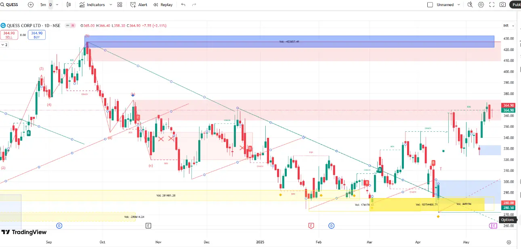This screenshot has height=249, width=521.
Task: Expand the collapsed indicators legend showing 2
Action: [x=4, y=44]
